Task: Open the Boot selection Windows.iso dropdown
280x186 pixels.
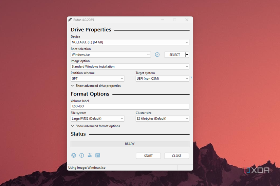Action: click(111, 55)
